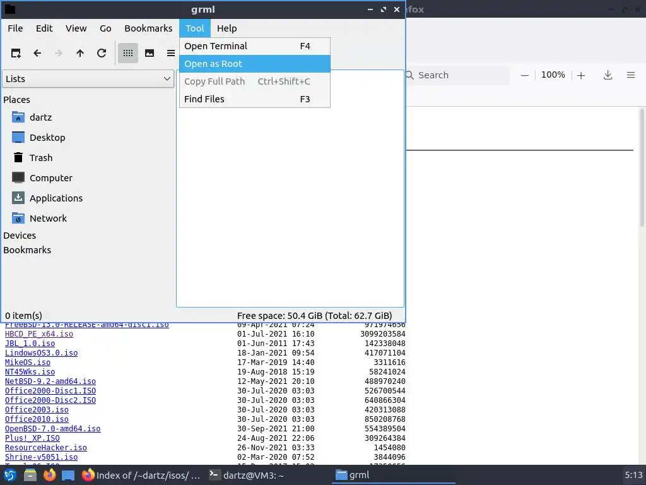646x485 pixels.
Task: Open a new tab via toolbar icon
Action: click(16, 53)
